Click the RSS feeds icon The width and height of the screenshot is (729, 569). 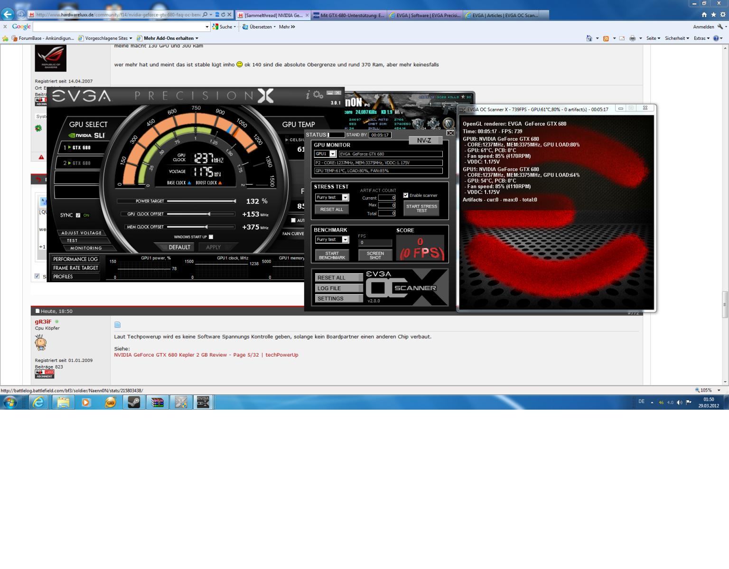(606, 38)
